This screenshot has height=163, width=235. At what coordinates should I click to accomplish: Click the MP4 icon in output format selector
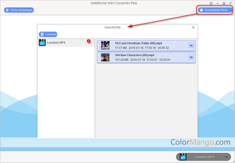coord(183,157)
